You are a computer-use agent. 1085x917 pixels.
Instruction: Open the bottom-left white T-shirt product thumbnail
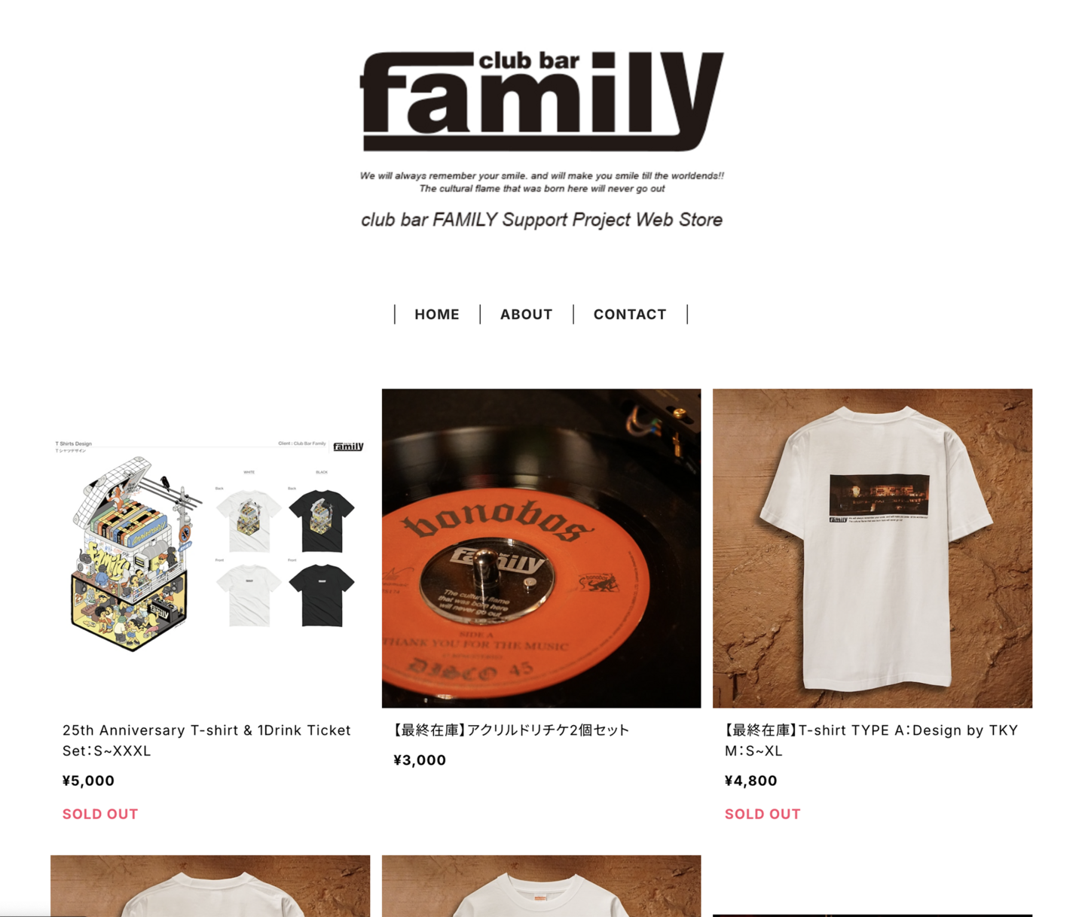pyautogui.click(x=210, y=885)
